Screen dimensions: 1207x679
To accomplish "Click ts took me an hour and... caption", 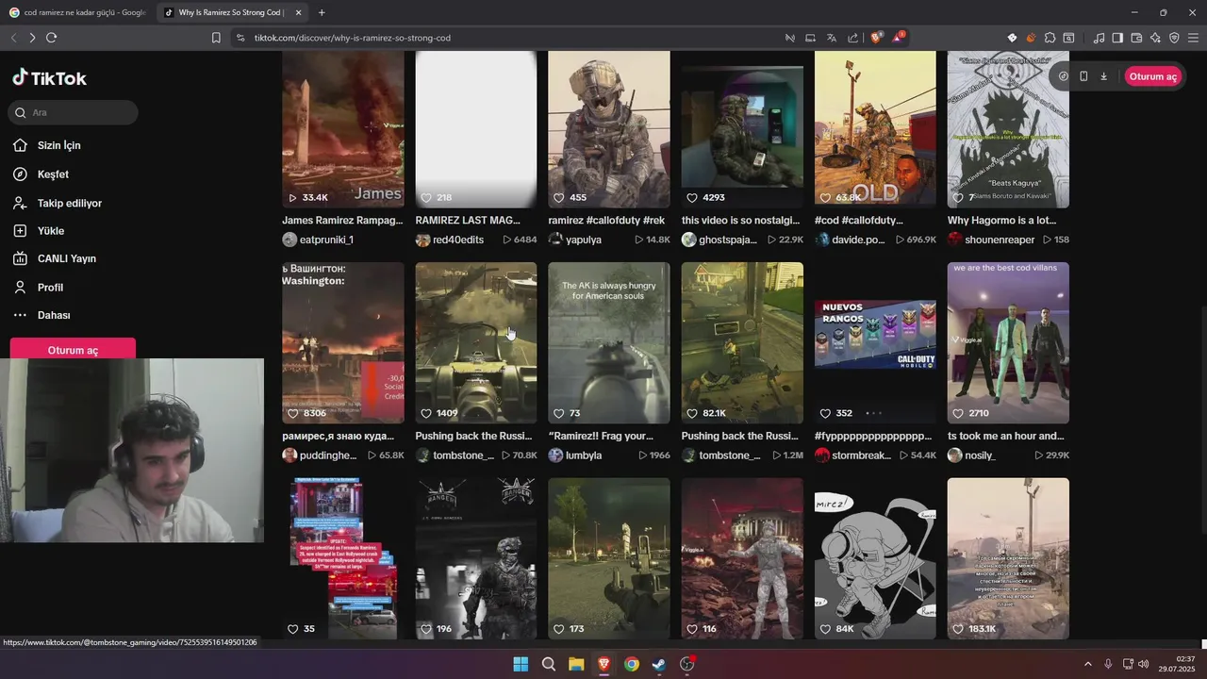I will 1005,437.
